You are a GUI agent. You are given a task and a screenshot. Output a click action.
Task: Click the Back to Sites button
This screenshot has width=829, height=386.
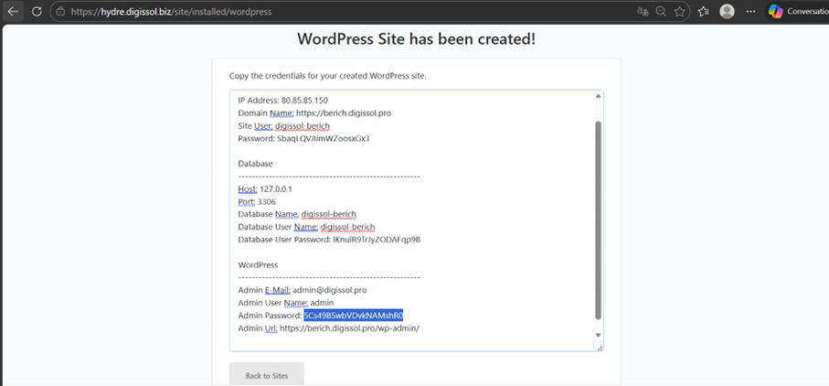[266, 375]
